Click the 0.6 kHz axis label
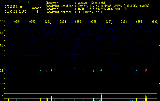 [2, 96]
